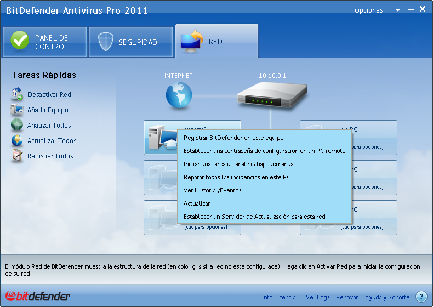Click the Desactivar Red icon
The width and height of the screenshot is (433, 307).
17,94
